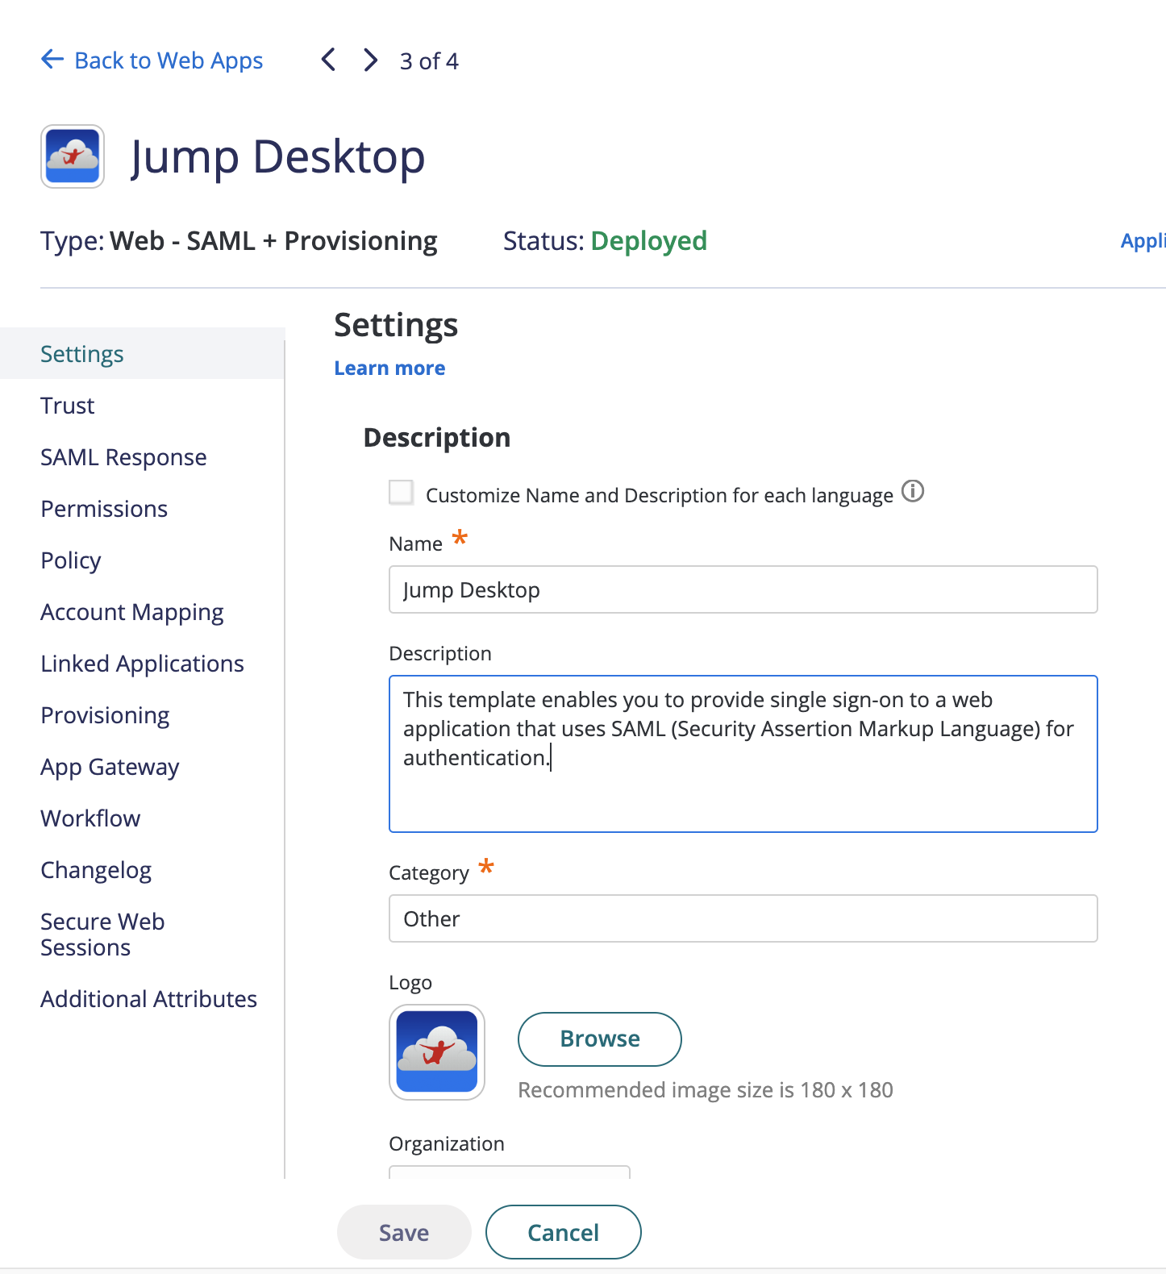The width and height of the screenshot is (1166, 1274).
Task: Open Account Mapping section
Action: click(x=132, y=612)
